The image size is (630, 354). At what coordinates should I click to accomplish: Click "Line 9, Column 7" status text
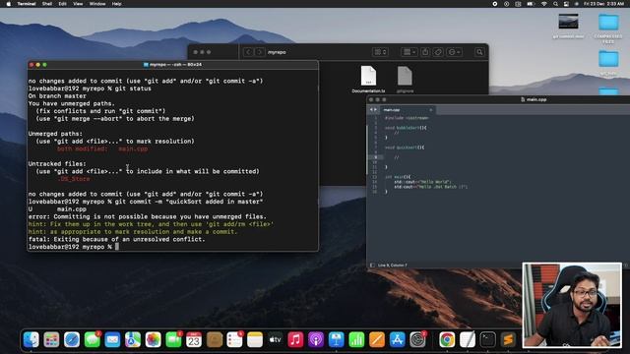(x=392, y=265)
